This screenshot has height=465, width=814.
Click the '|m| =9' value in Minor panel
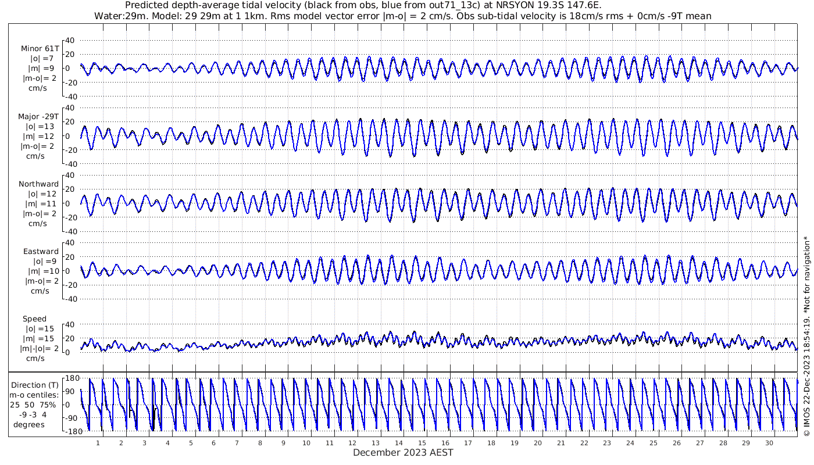tap(41, 69)
